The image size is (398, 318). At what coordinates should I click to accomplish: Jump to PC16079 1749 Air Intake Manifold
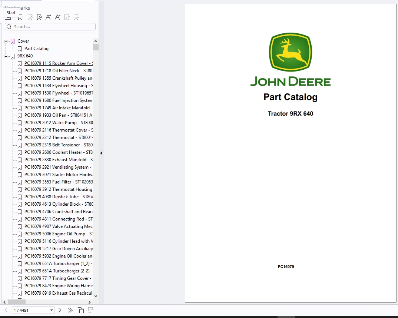click(x=59, y=107)
